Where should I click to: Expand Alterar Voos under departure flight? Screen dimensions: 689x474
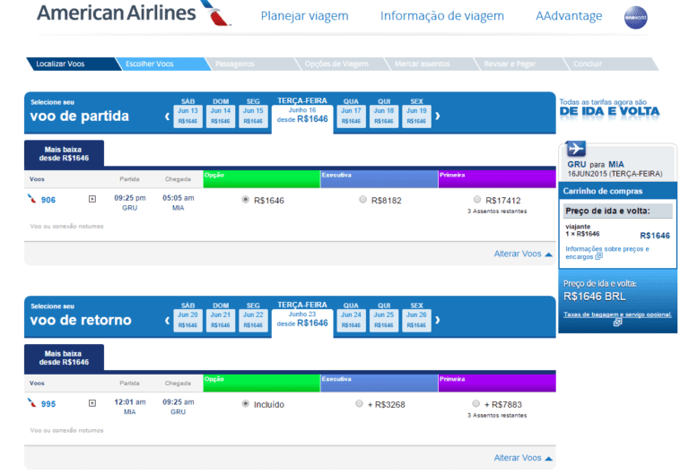pos(523,254)
